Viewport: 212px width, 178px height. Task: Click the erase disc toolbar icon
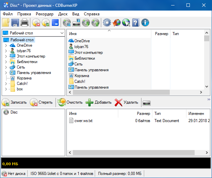pyautogui.click(x=36, y=23)
